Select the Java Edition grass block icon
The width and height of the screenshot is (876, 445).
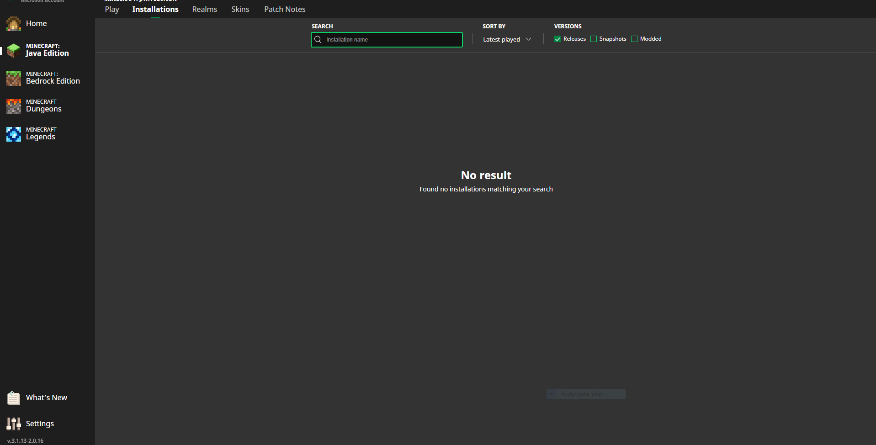pos(14,50)
